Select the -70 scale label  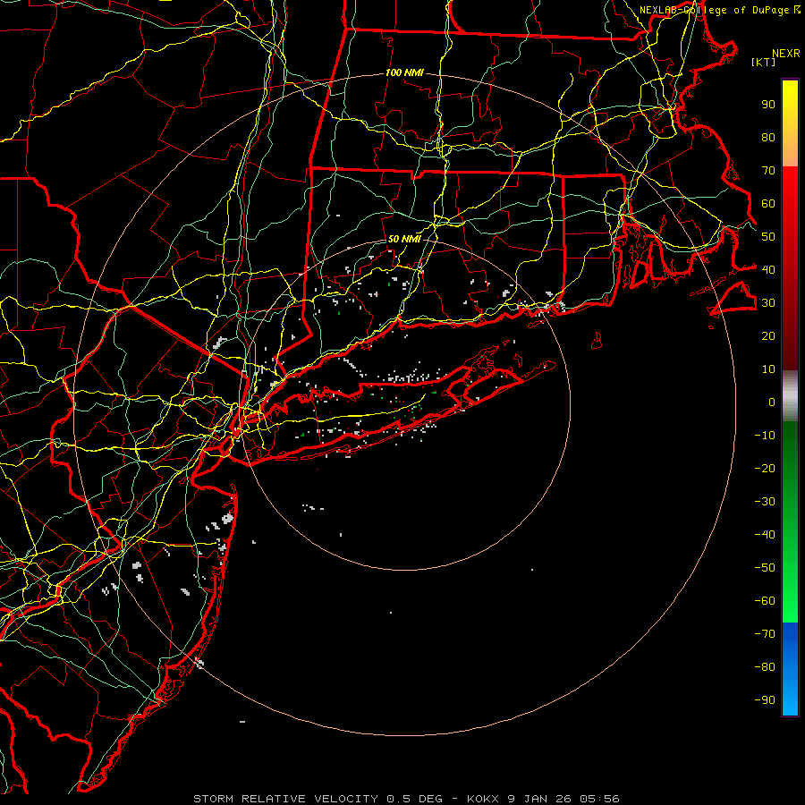[x=765, y=634]
